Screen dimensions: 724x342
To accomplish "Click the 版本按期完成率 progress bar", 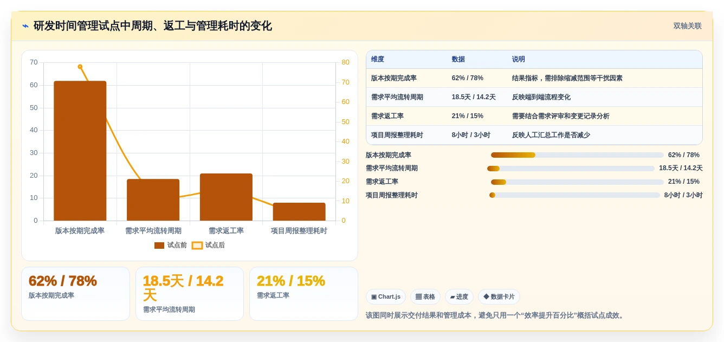I will (577, 155).
